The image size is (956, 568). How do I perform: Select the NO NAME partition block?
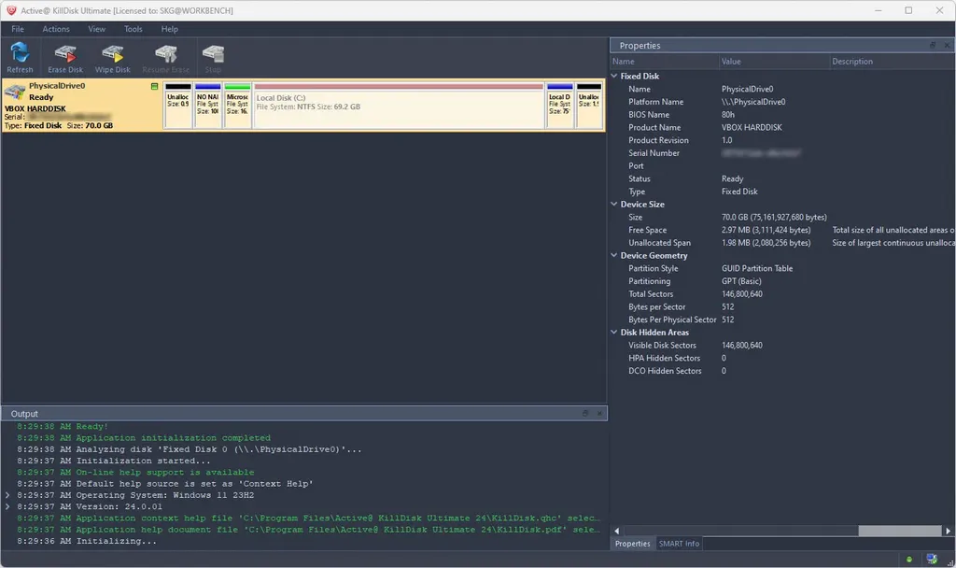[x=208, y=106]
